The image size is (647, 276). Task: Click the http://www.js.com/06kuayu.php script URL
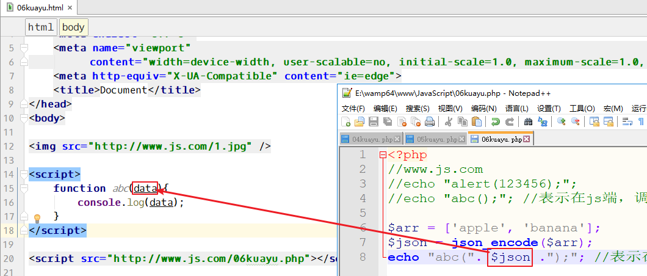209,259
